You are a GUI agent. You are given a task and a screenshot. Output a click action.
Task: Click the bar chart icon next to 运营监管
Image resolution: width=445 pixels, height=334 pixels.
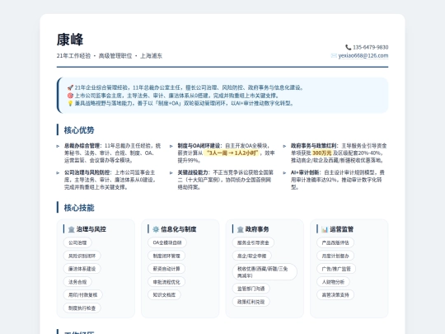click(x=325, y=229)
